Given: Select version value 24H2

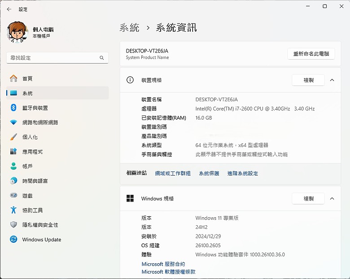Looking at the screenshot, I should point(201,227).
